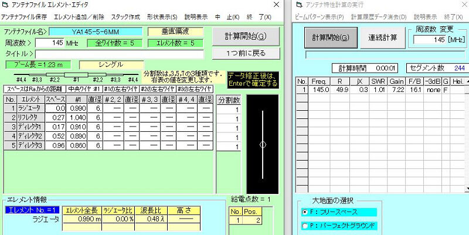Click the エレメント No. =1 label
Screen dimensions: 469x235
(x=32, y=210)
